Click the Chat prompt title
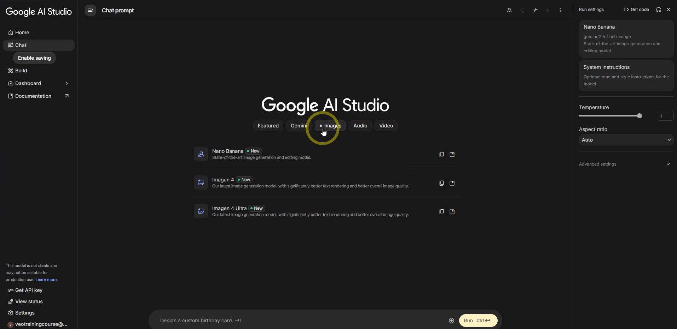Viewport: 677px width, 329px height. coord(118,10)
